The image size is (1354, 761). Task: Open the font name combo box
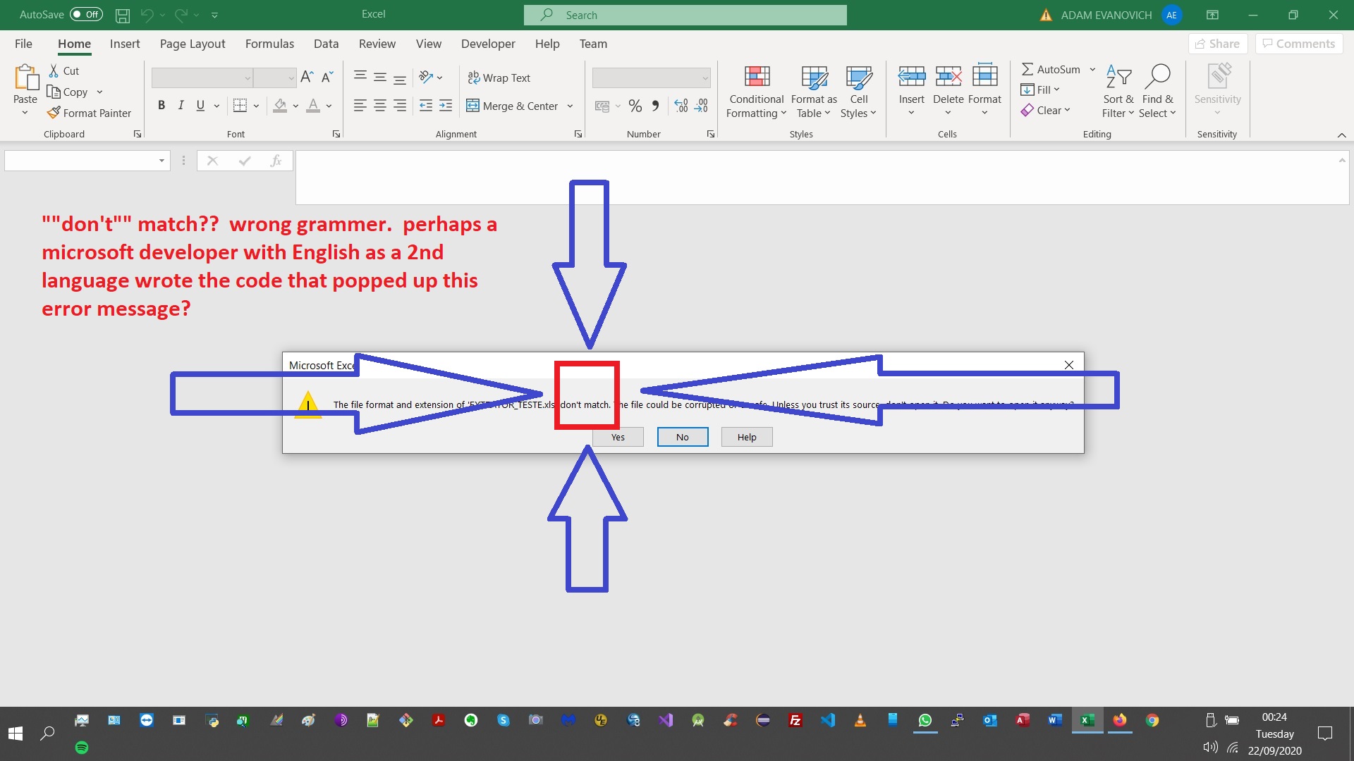(x=202, y=78)
